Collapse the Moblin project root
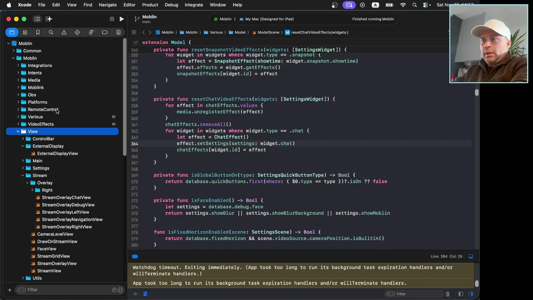Viewport: 533px width, 300px height. [9, 43]
